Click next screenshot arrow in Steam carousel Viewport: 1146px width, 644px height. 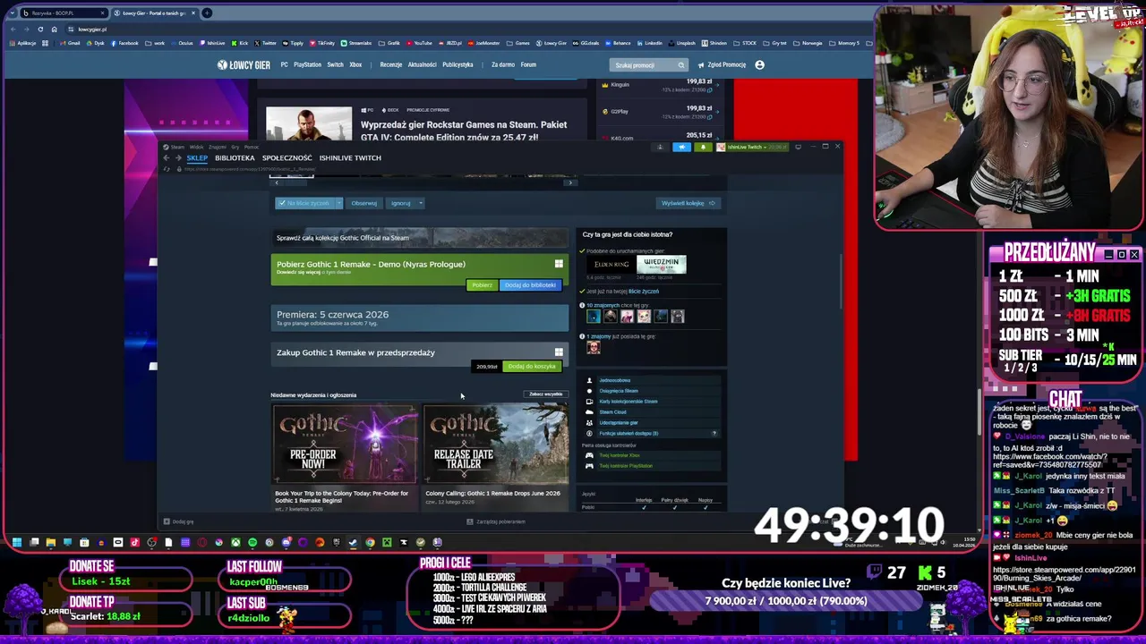point(571,182)
